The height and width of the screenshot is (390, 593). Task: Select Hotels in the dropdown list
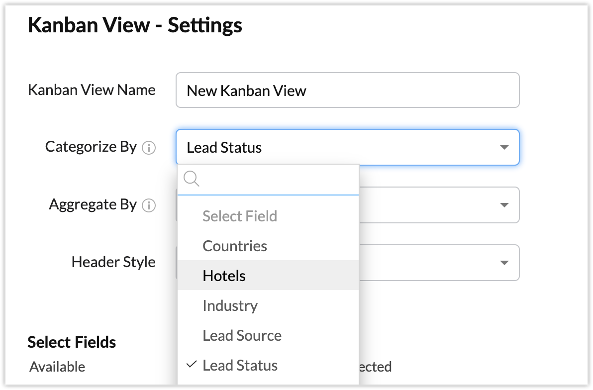click(x=224, y=276)
